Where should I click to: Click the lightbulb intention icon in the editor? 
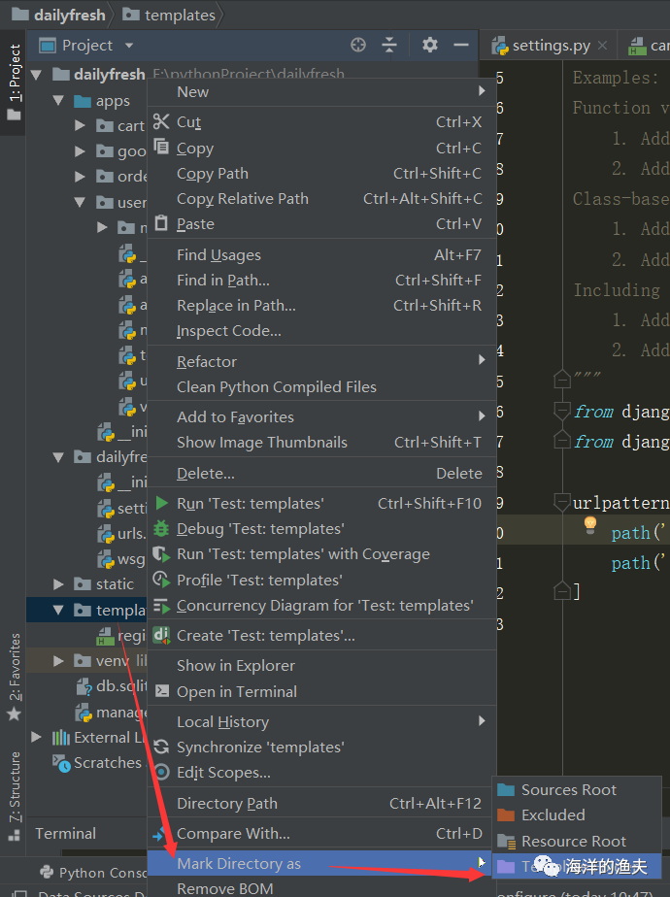pyautogui.click(x=590, y=524)
